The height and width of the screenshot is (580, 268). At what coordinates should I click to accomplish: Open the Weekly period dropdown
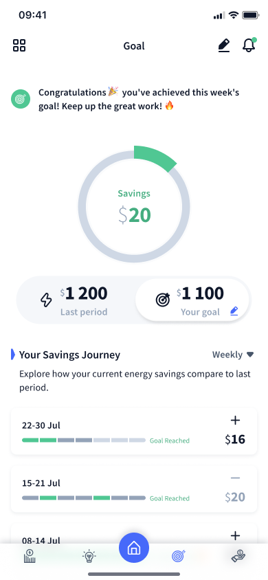click(233, 355)
